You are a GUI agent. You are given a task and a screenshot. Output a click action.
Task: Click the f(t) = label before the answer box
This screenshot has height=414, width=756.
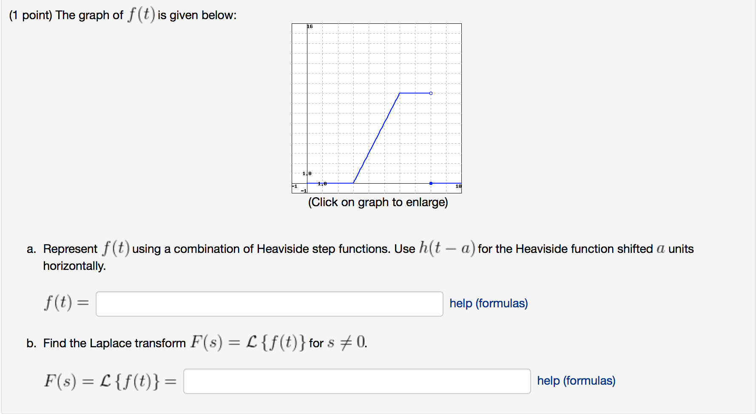(x=66, y=303)
